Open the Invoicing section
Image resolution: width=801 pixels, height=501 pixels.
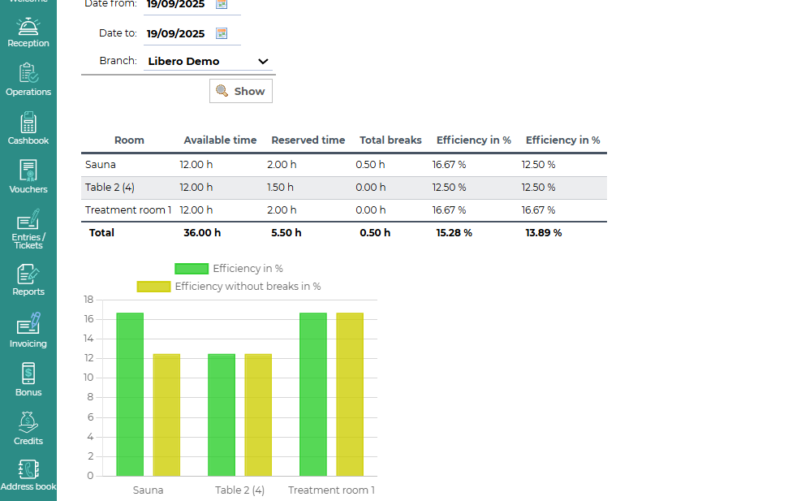click(28, 330)
